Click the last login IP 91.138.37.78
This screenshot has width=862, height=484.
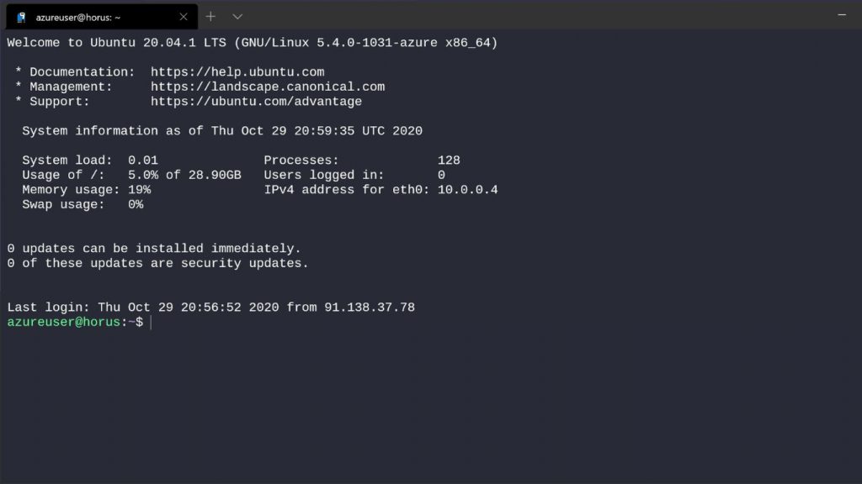[x=373, y=308]
